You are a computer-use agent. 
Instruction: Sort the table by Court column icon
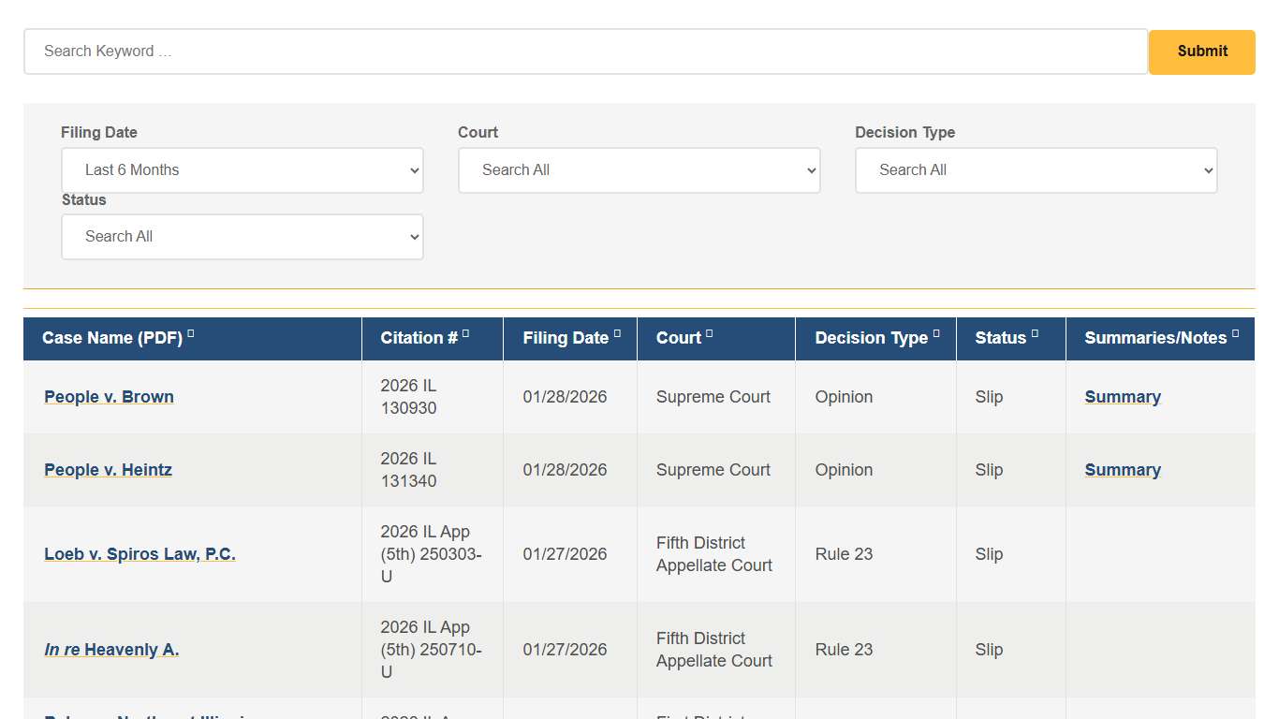(709, 333)
